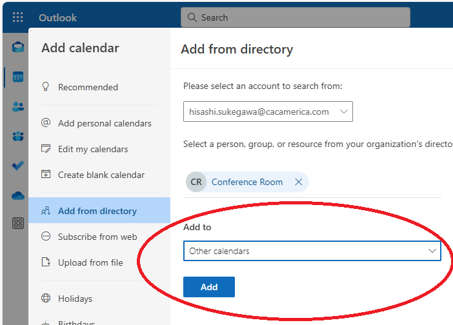Switch to Calendar in the left rail
453x325 pixels.
coord(18,77)
